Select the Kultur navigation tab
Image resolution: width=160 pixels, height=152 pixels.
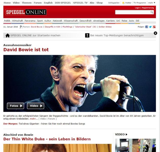click(x=48, y=21)
